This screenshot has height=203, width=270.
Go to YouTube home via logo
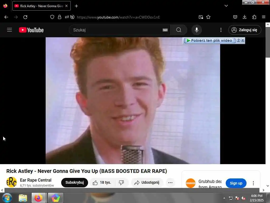31,30
